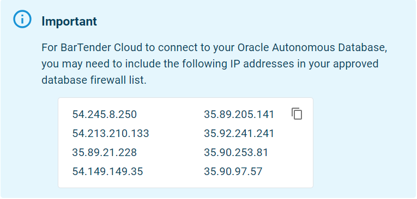Select the IP address 35.89.21.228

pyautogui.click(x=105, y=152)
